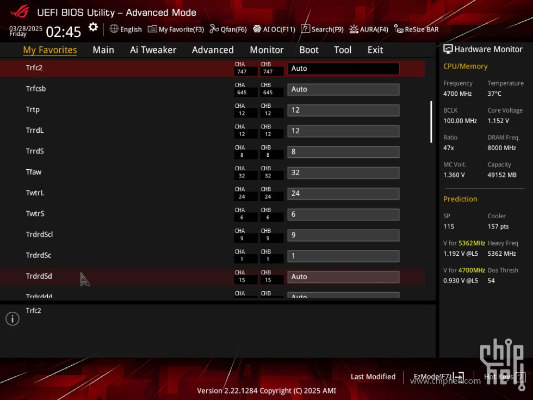Change language via English label
This screenshot has height=400, width=533.
[131, 29]
